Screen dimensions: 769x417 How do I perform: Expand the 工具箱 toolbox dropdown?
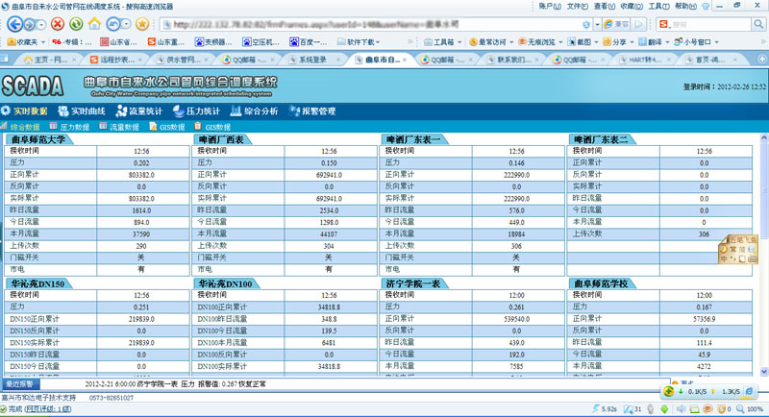coord(440,42)
